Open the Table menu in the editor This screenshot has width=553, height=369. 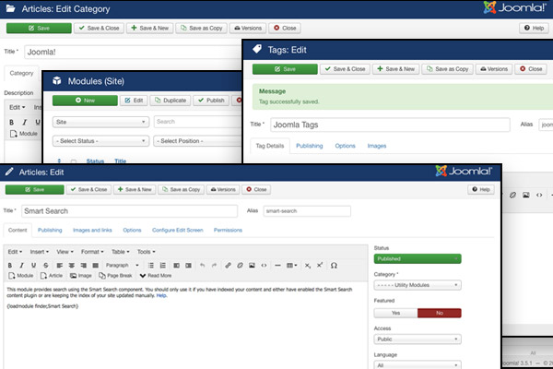coord(120,252)
